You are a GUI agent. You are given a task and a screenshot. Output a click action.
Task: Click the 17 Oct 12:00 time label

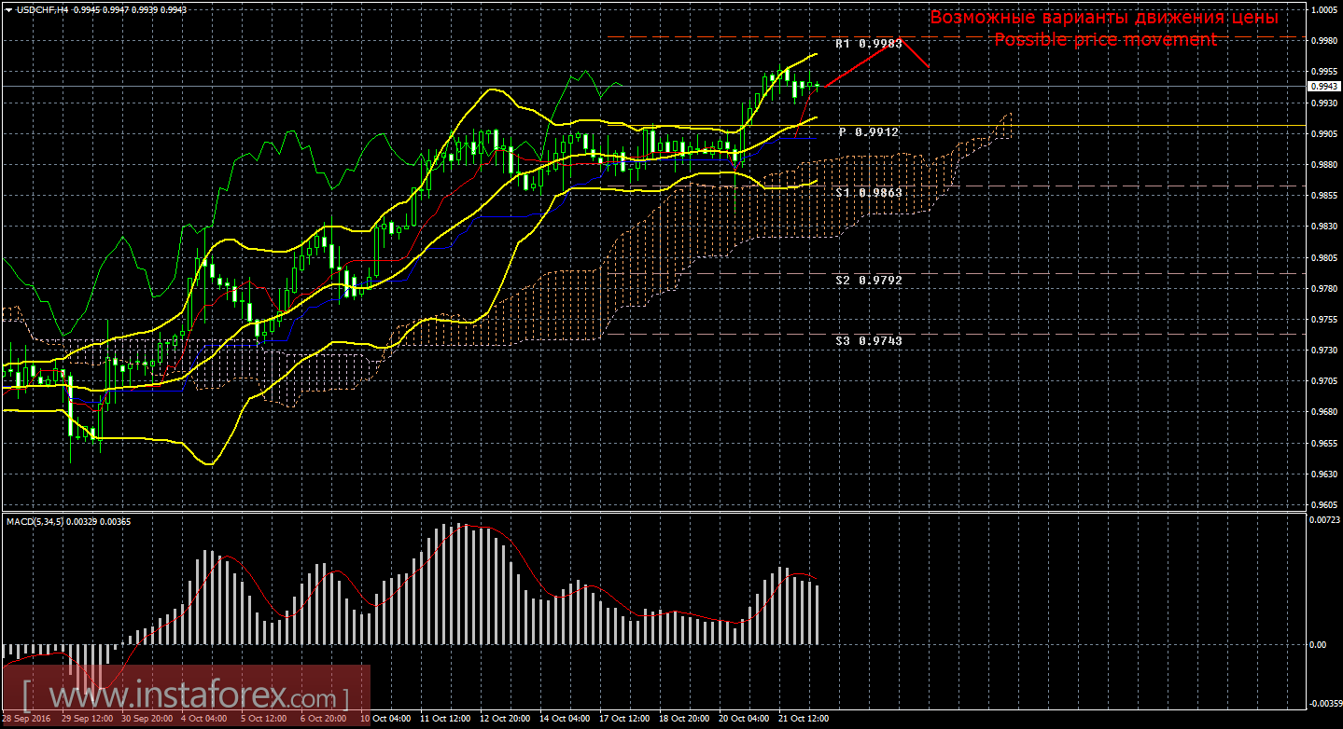[x=623, y=719]
